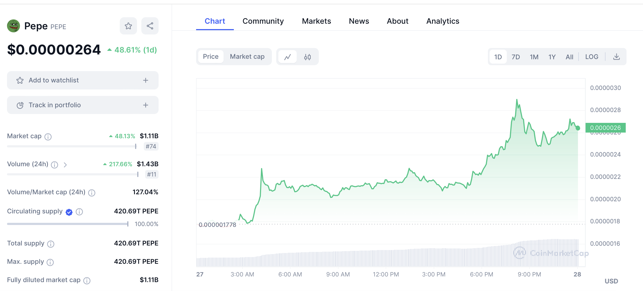Switch to candlestick chart icon
The image size is (643, 291).
click(x=307, y=57)
